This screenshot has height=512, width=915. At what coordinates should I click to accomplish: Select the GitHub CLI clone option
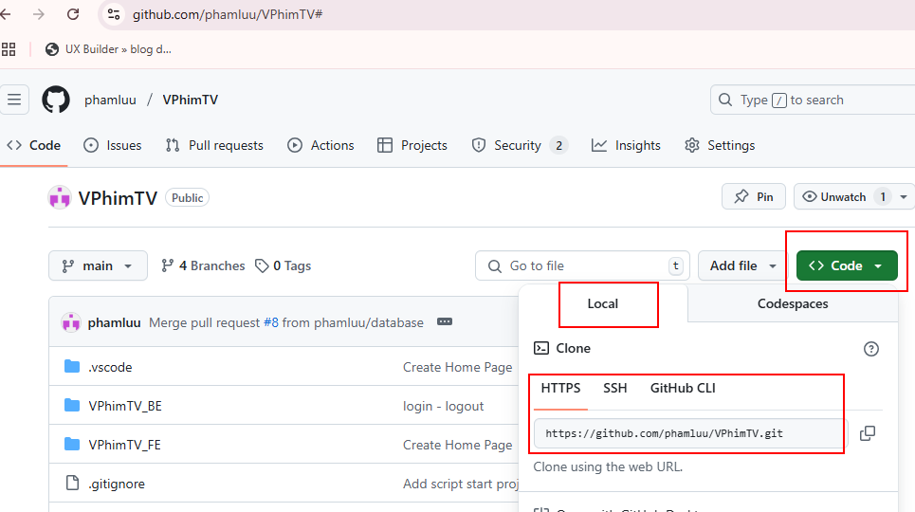coord(683,388)
